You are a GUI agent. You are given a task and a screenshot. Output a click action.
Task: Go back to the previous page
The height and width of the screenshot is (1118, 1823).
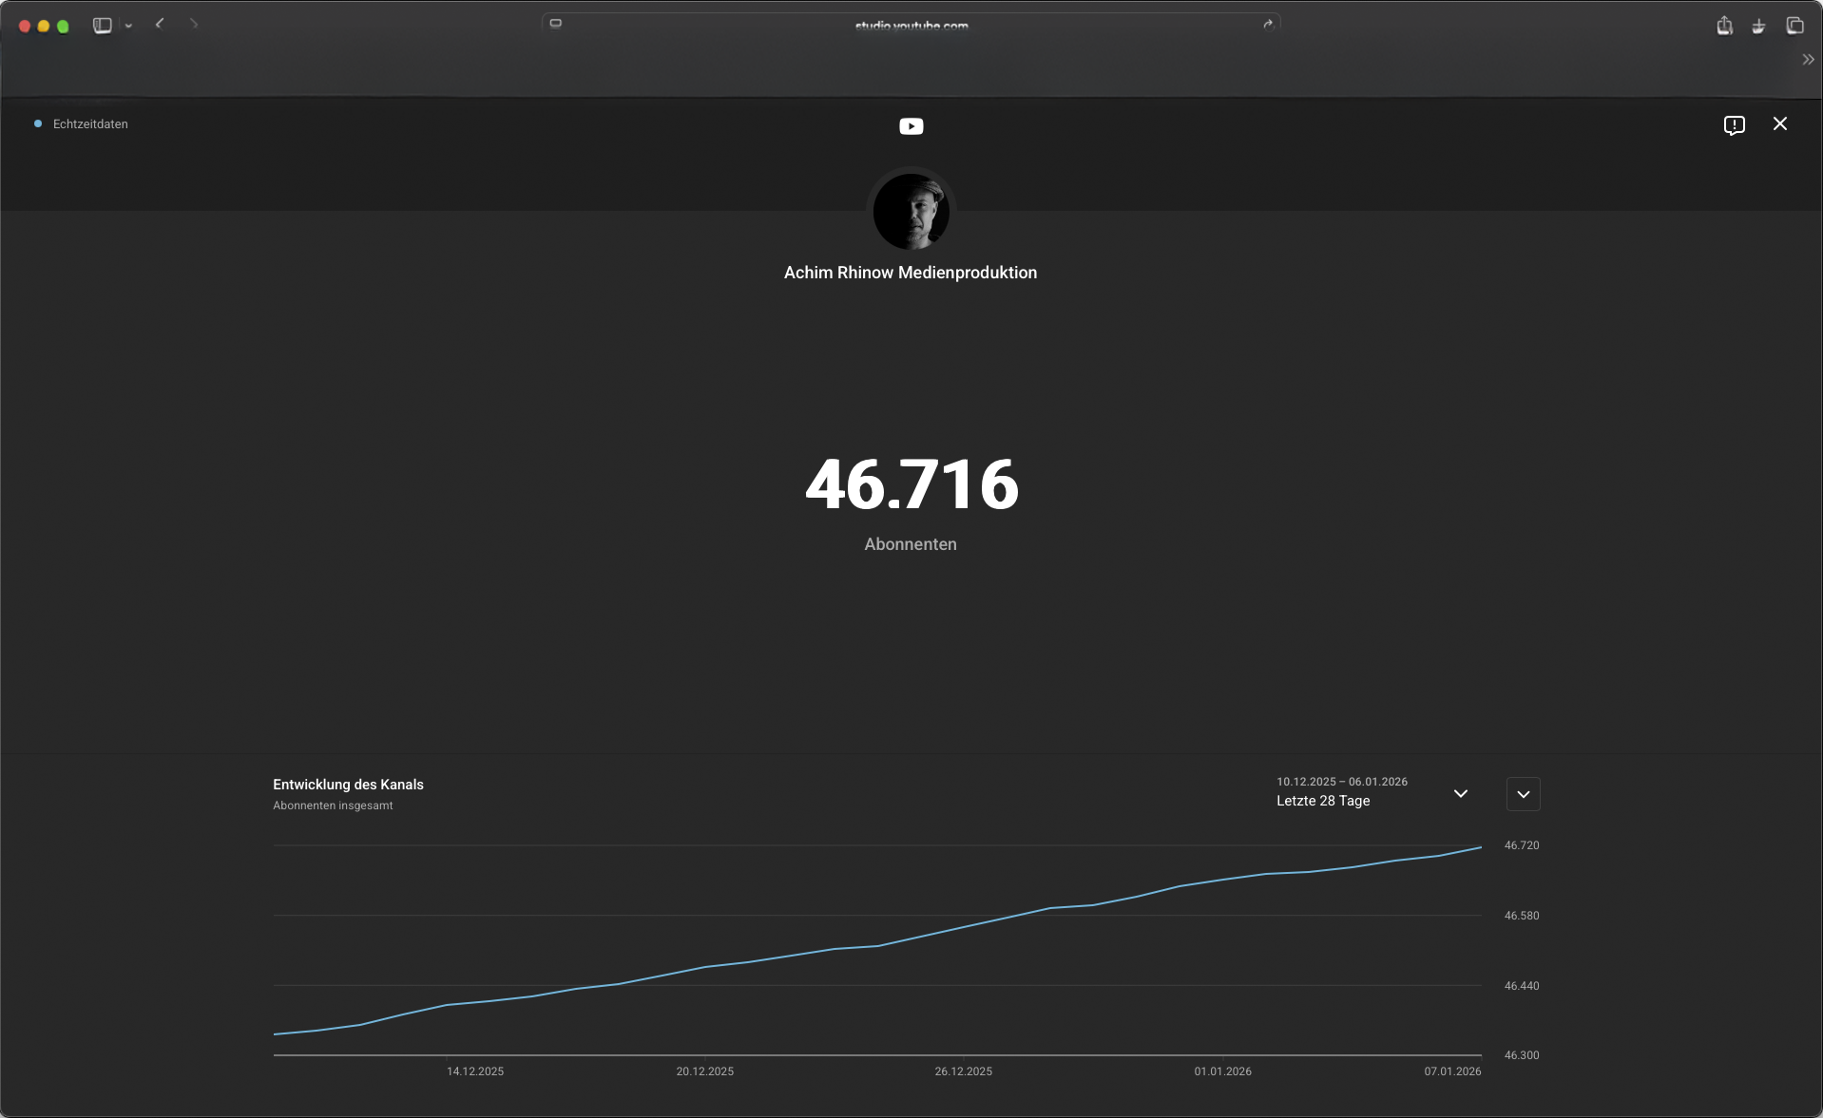click(x=160, y=25)
